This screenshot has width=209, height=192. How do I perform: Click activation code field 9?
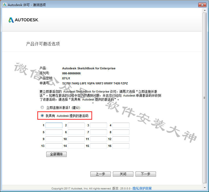[54, 139]
